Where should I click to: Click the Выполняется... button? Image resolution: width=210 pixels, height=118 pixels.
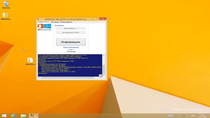pyautogui.click(x=71, y=29)
